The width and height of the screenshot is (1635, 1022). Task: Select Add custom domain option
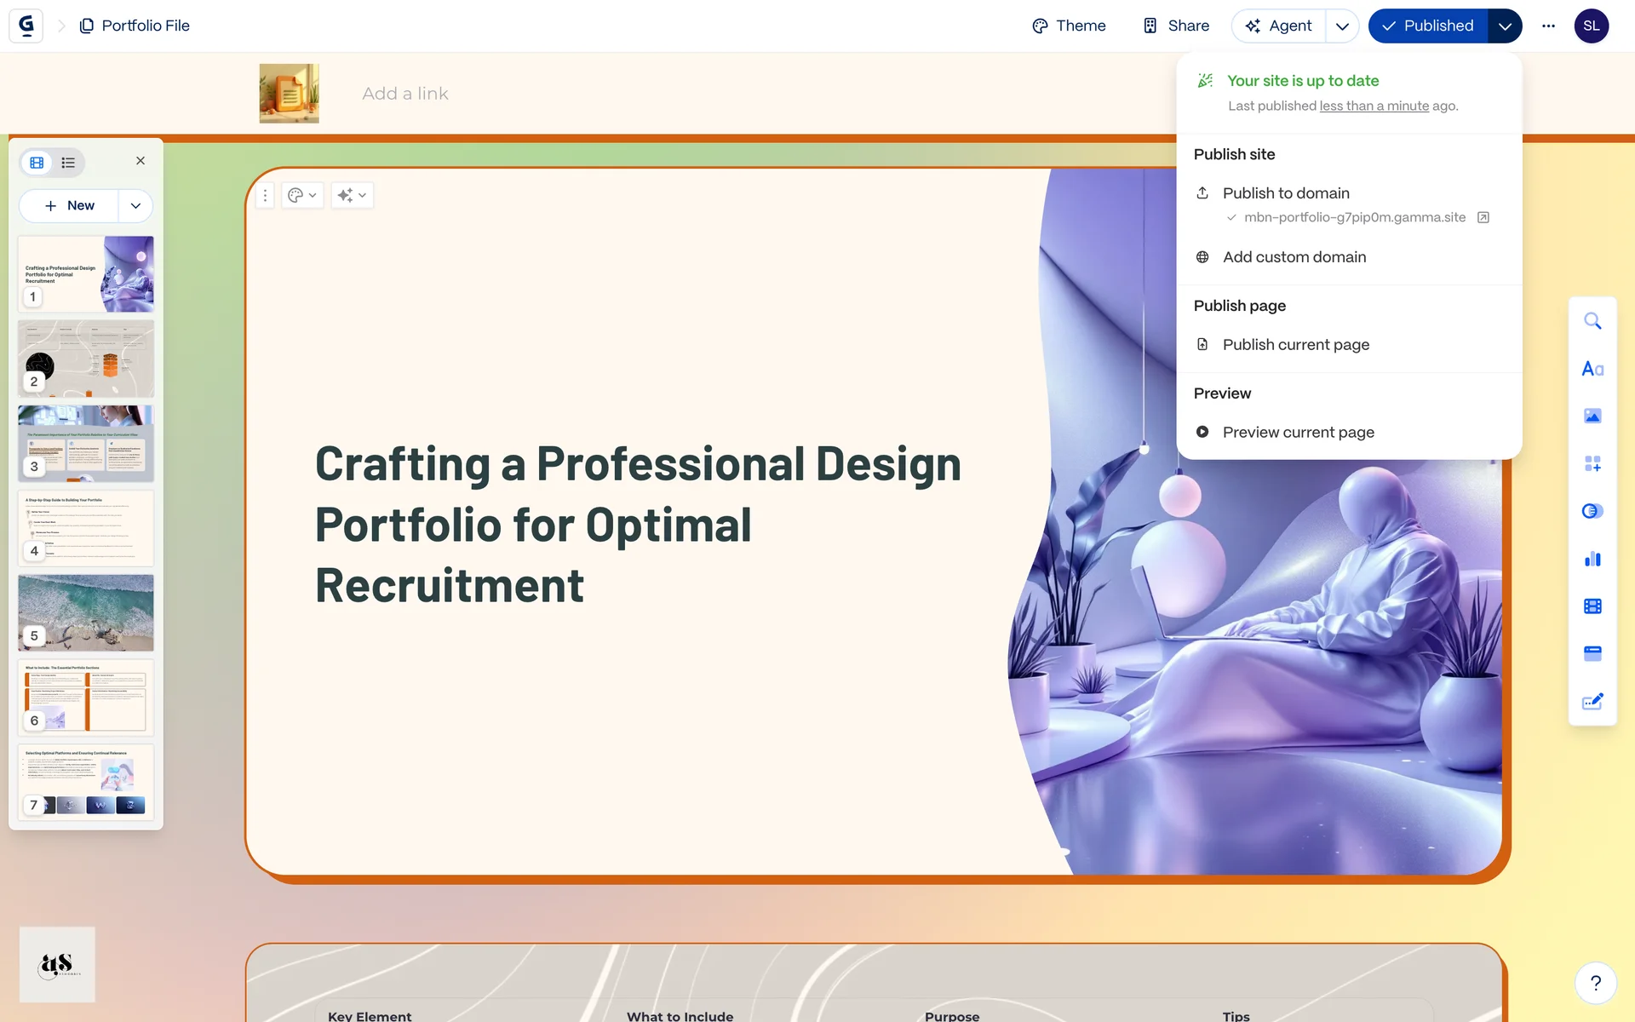[x=1294, y=257]
